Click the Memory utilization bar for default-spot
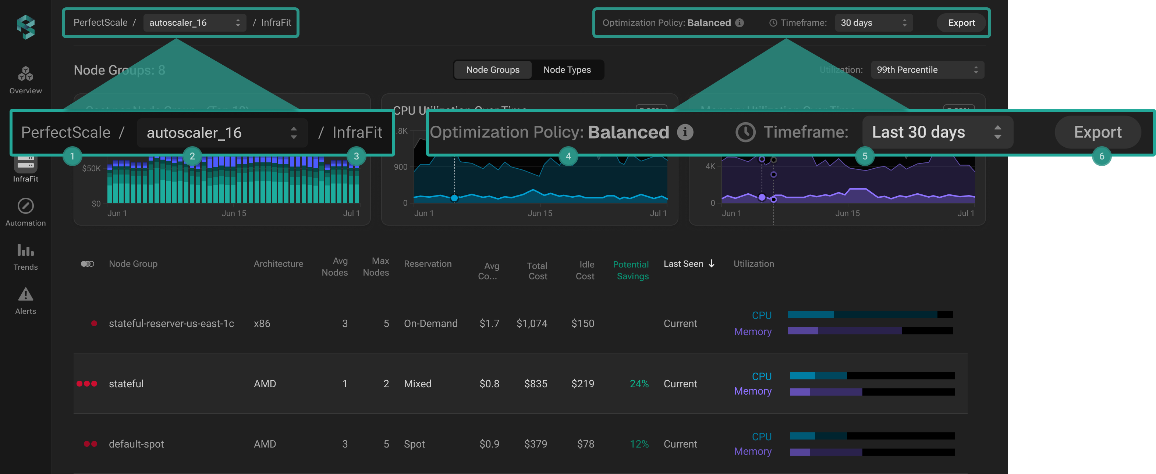This screenshot has width=1156, height=474. point(872,452)
